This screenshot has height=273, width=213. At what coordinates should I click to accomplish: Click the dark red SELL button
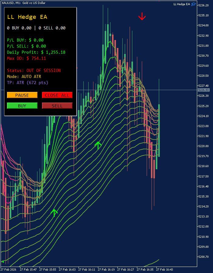(x=57, y=106)
